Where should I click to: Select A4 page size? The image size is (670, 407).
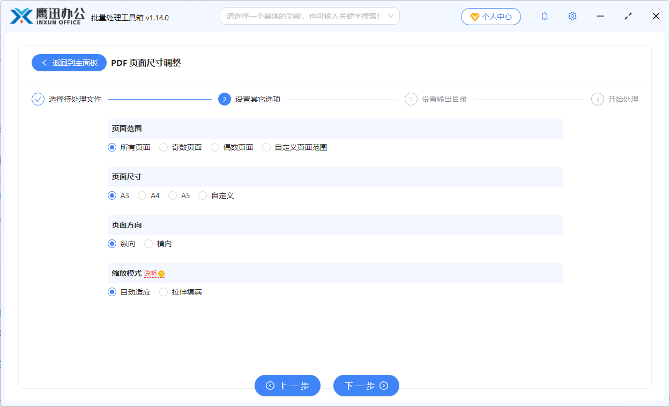142,195
